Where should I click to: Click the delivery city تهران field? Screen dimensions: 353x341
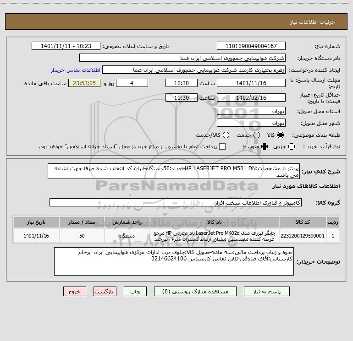point(251,123)
